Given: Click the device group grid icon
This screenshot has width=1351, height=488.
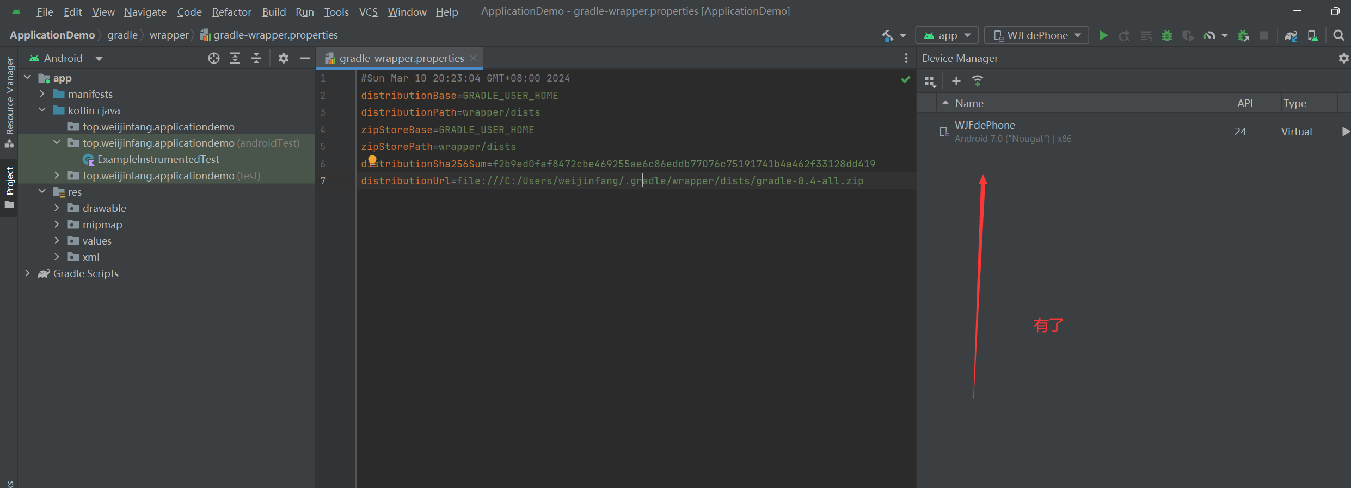Looking at the screenshot, I should tap(930, 82).
